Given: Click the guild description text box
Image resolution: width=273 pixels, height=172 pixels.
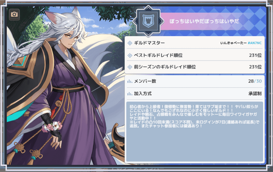Looking at the screenshot, I should click(195, 132).
